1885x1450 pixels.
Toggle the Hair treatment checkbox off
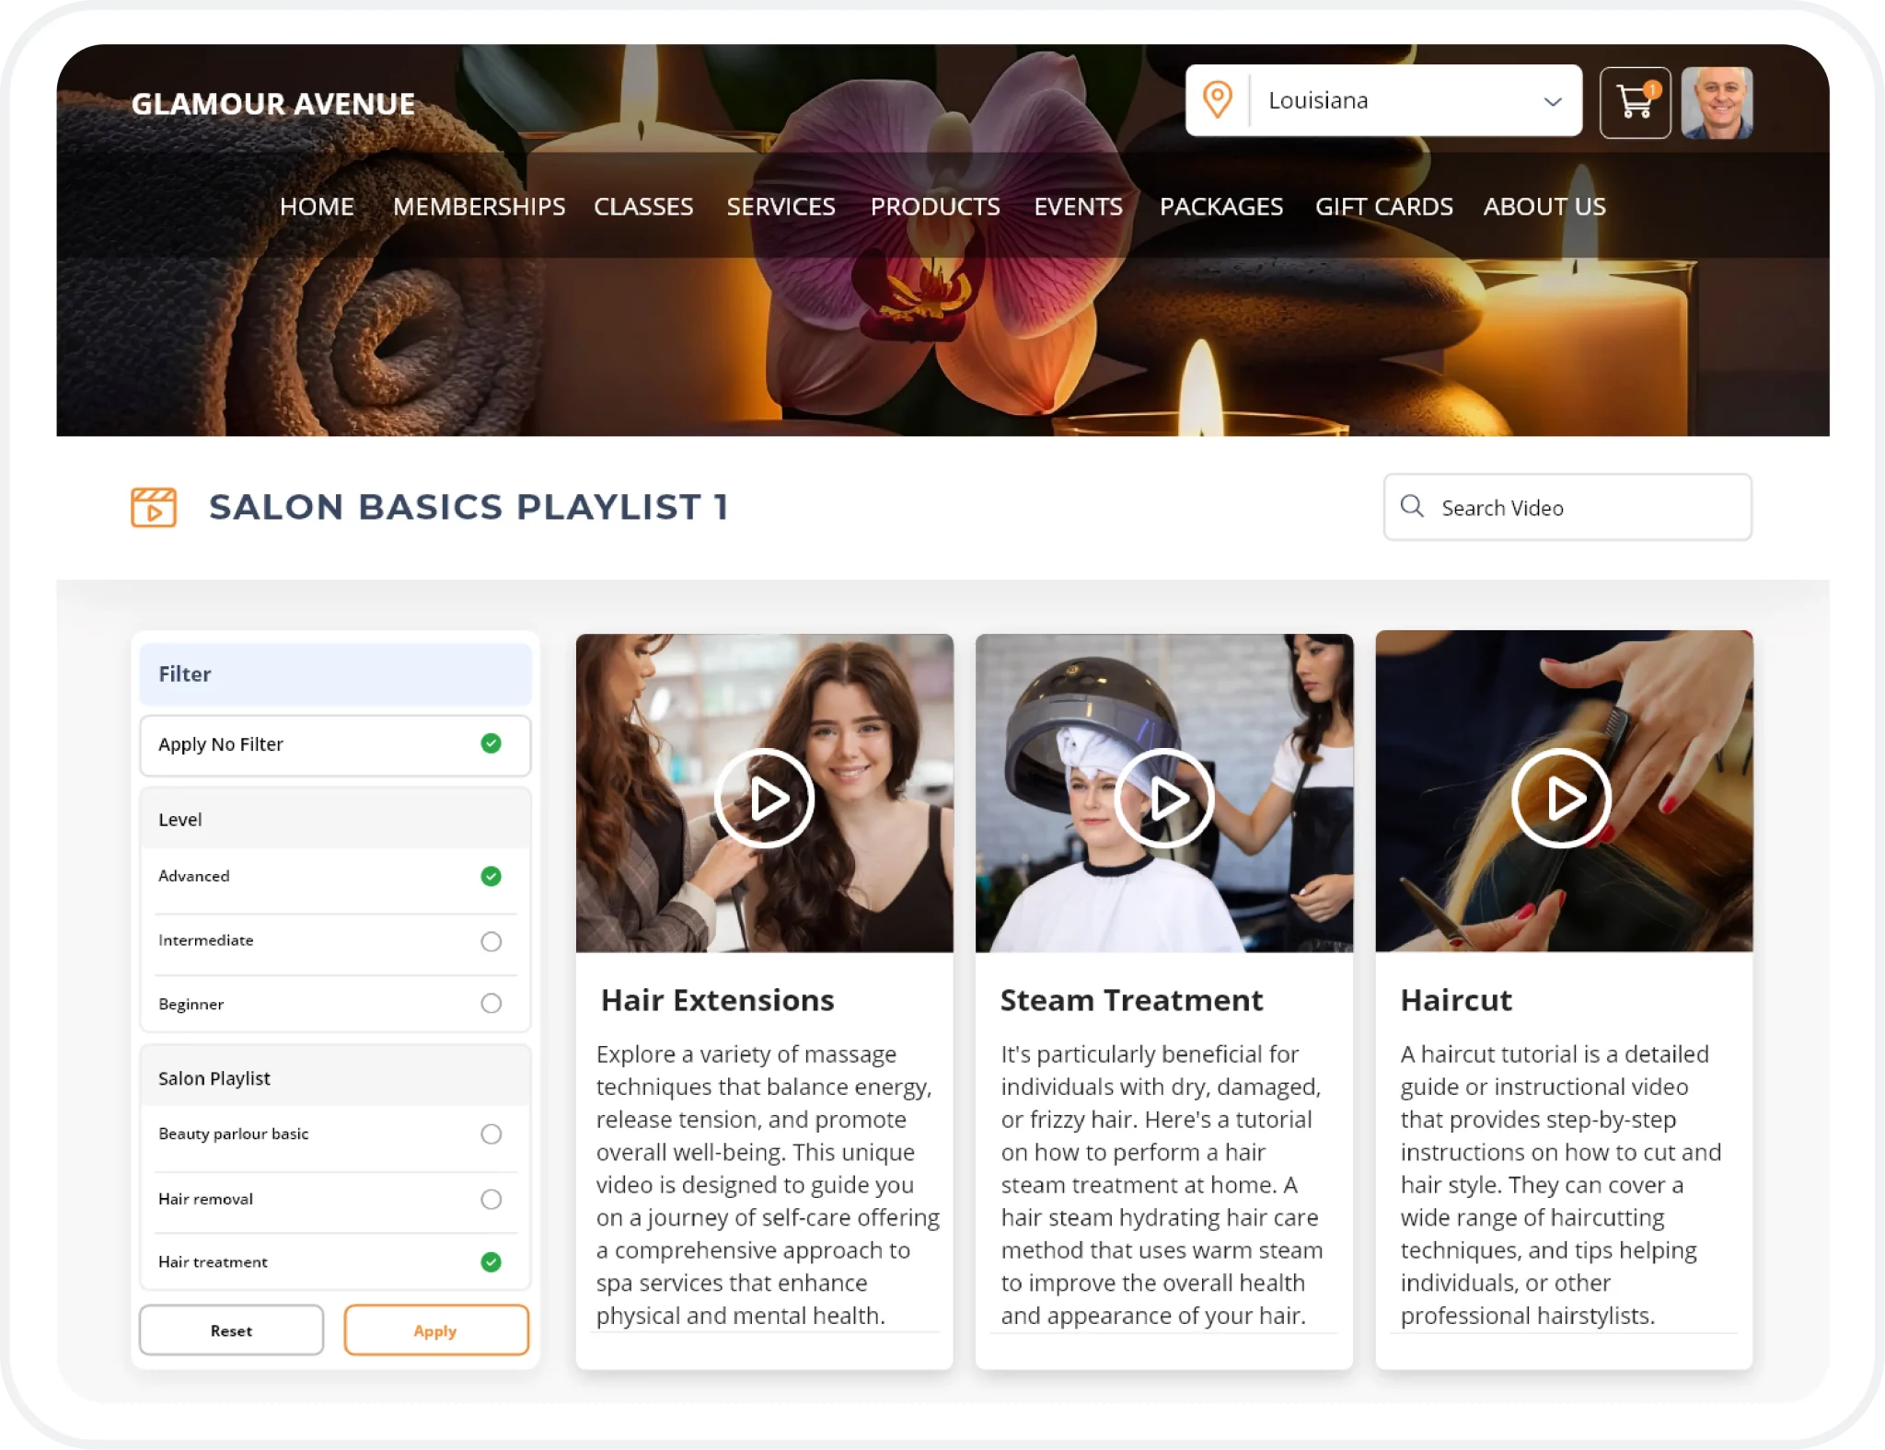pos(491,1261)
